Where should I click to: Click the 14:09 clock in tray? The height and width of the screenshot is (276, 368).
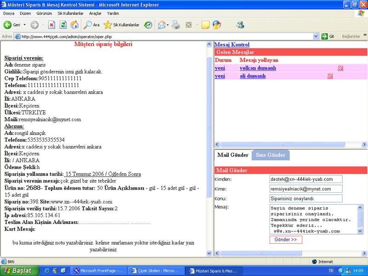click(x=358, y=270)
